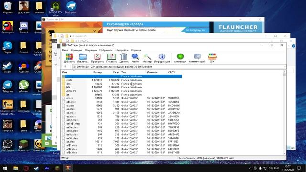306x172 pixels.
Task: Open the Команды menu
Action: (x=76, y=50)
